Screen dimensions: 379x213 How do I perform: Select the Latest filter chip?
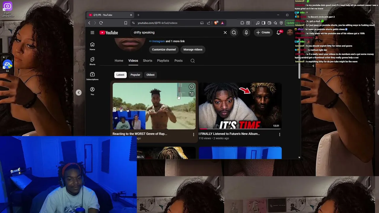[x=120, y=75]
